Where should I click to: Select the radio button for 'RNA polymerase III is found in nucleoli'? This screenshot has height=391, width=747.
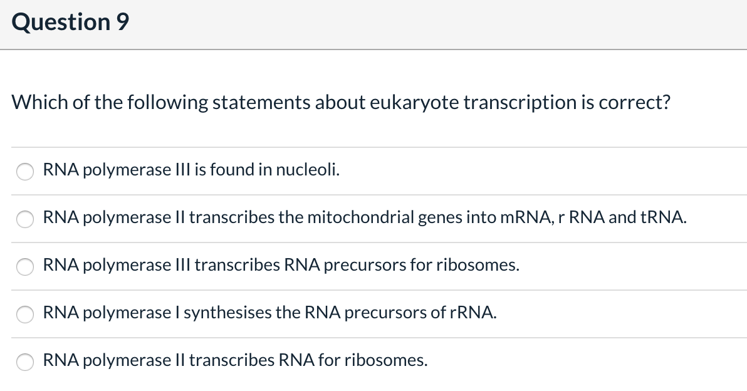click(25, 171)
